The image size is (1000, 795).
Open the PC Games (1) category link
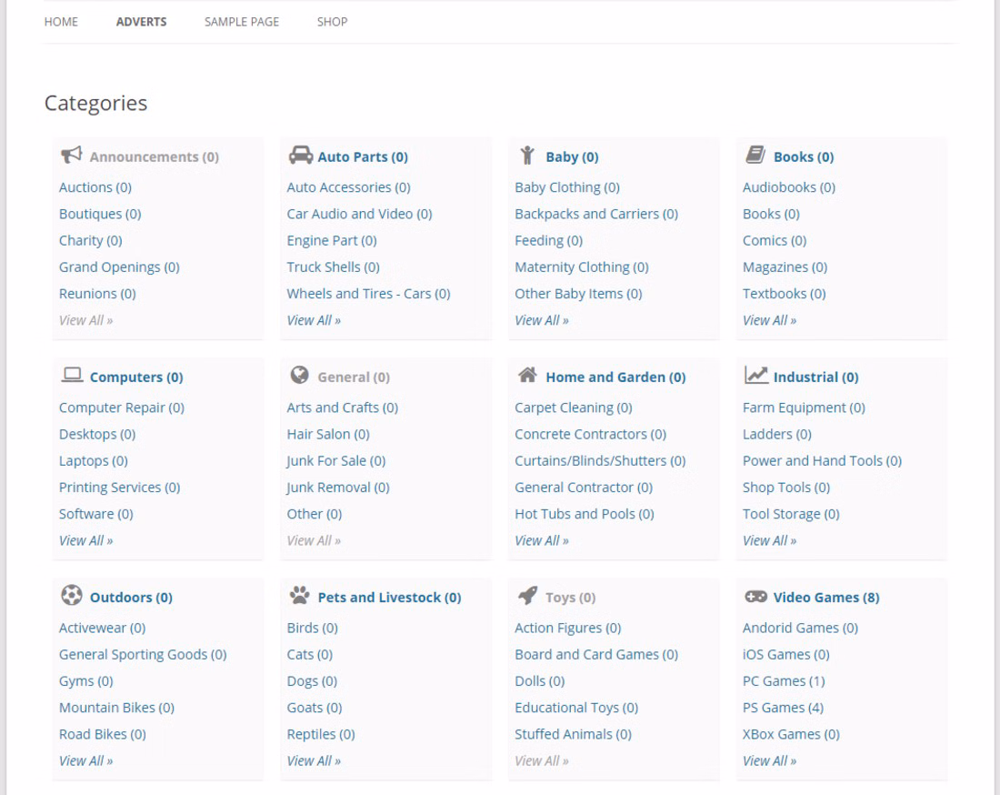coord(784,681)
